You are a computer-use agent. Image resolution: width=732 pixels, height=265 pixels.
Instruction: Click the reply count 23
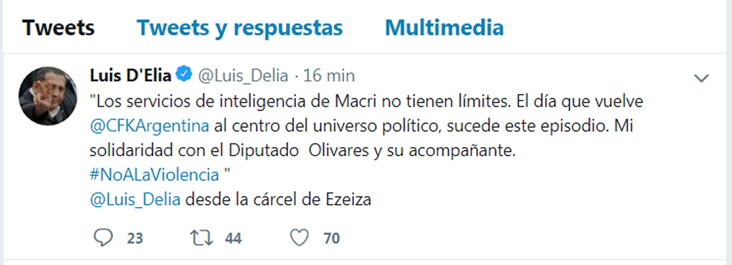(x=135, y=239)
